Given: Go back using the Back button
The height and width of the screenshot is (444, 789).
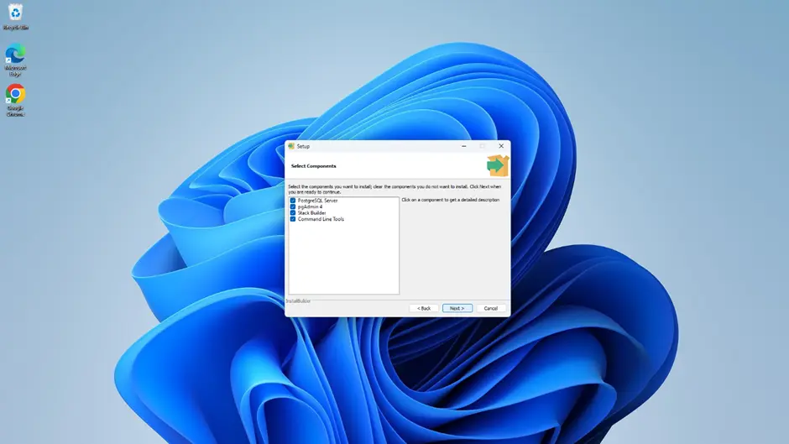Looking at the screenshot, I should 424,308.
